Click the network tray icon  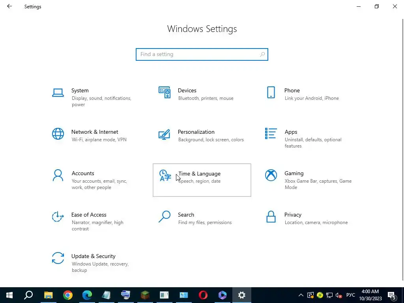[x=329, y=295]
